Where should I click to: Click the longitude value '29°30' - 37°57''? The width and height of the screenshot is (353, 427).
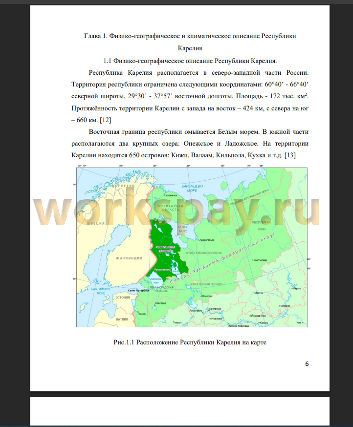pyautogui.click(x=150, y=96)
